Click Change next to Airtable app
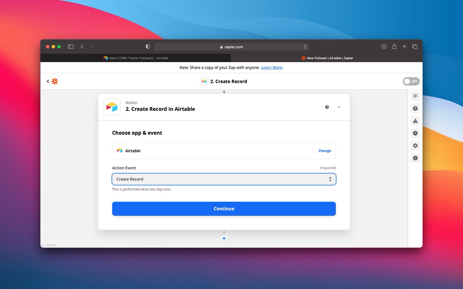The width and height of the screenshot is (463, 289). tap(324, 151)
